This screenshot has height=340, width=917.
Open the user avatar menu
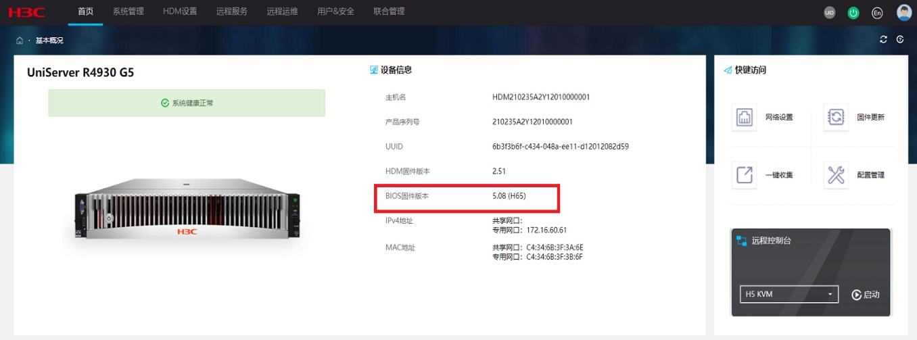(904, 13)
